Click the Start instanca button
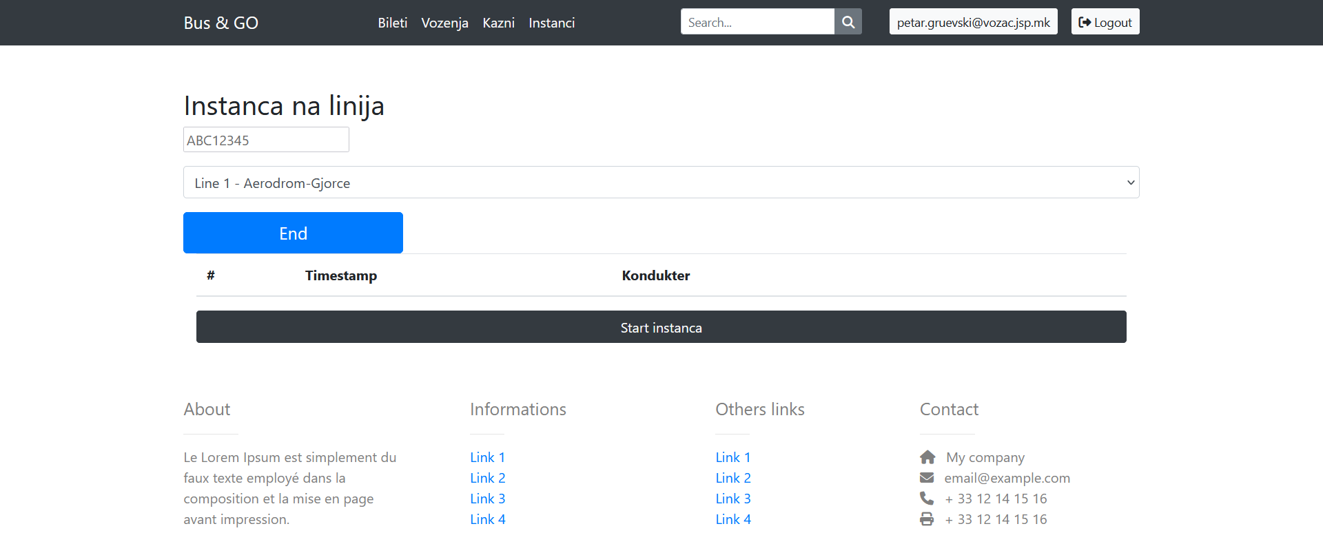Viewport: 1323px width, 555px height. click(x=661, y=327)
